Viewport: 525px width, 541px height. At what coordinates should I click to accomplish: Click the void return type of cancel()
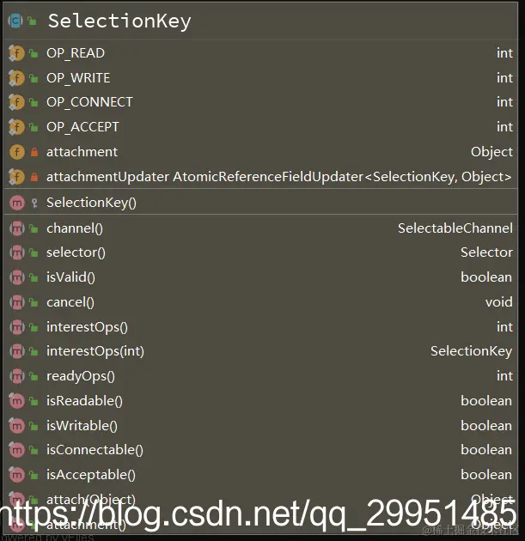point(499,302)
